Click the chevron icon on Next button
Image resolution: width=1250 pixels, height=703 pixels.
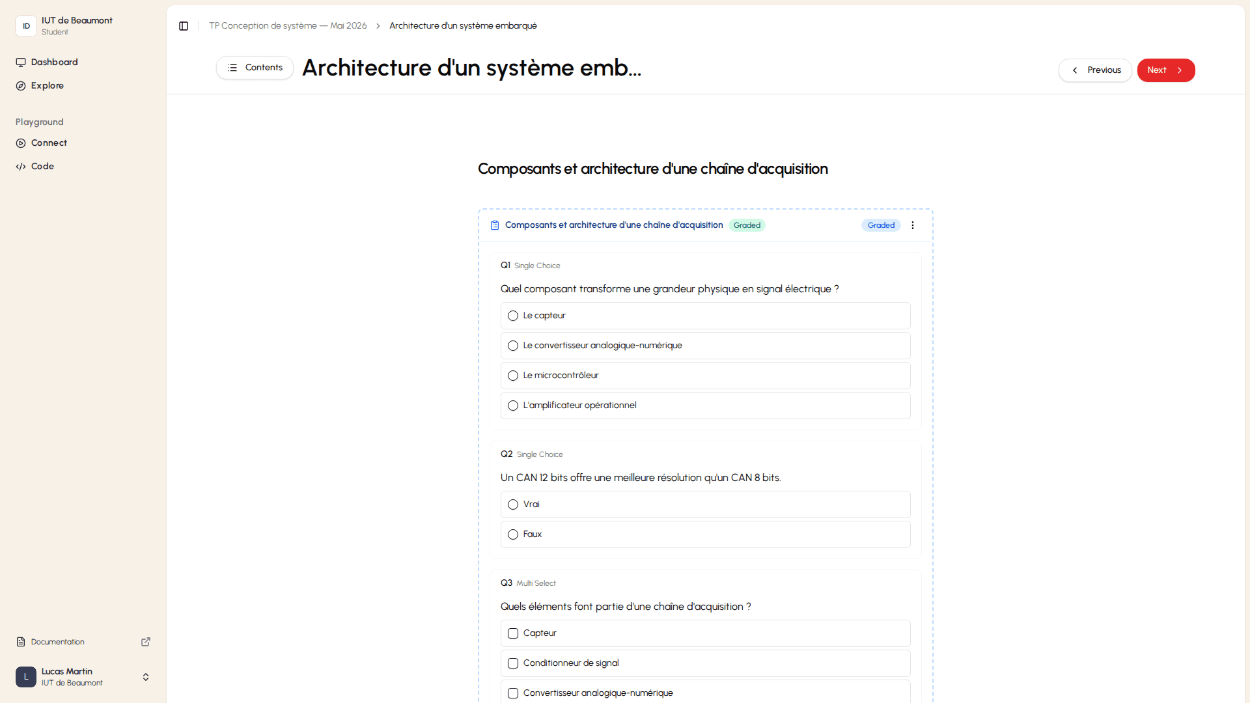1180,70
